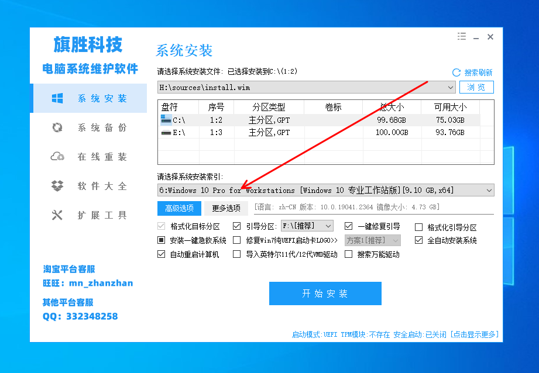
Task: Click the 开始安装 button
Action: tap(325, 293)
